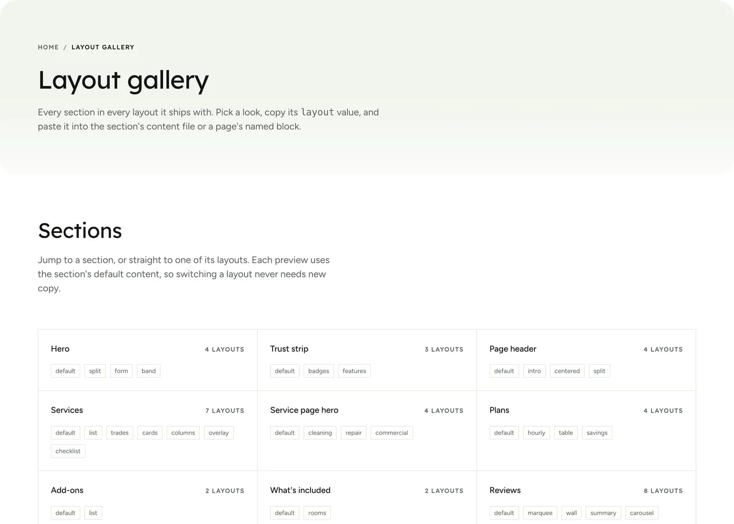This screenshot has height=524, width=734.
Task: Pick the Services columns layout chip
Action: coord(183,433)
